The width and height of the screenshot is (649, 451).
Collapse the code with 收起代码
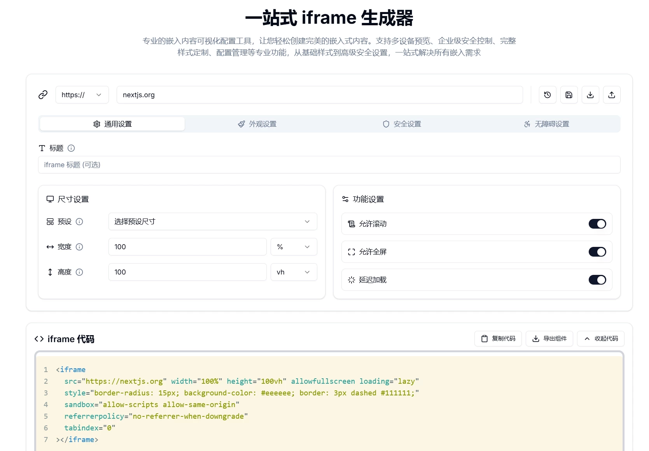(600, 338)
